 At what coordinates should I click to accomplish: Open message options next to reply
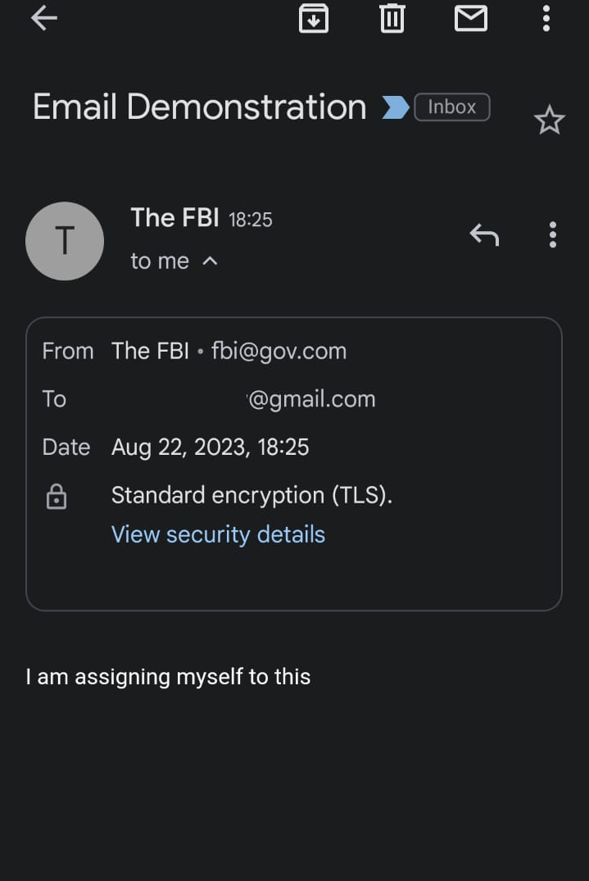coord(553,235)
